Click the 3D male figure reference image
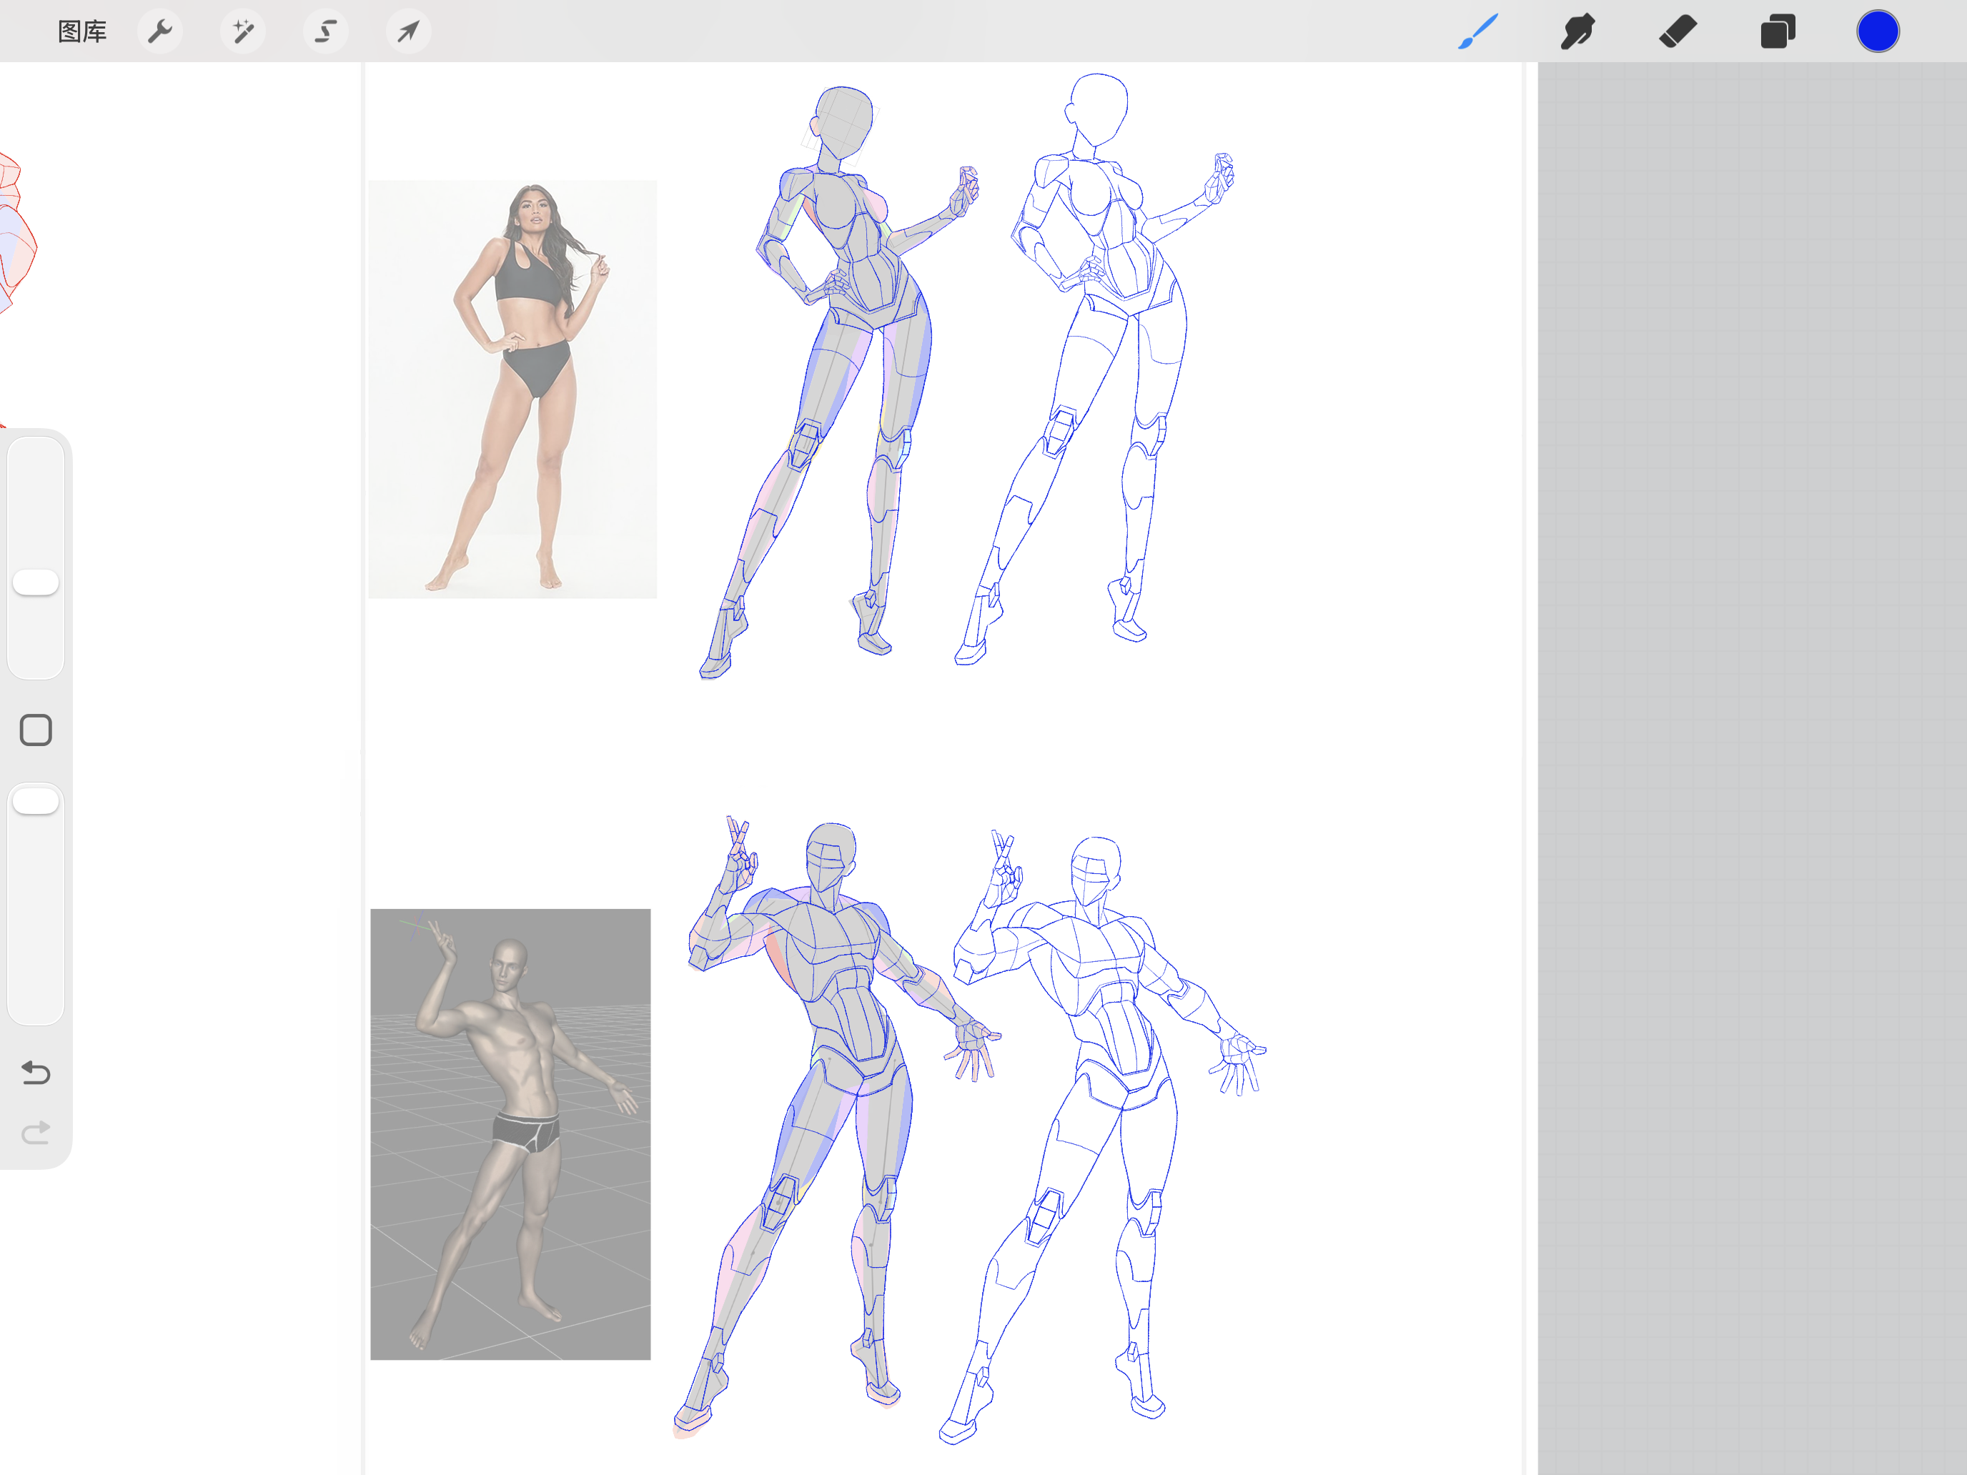 (510, 1133)
